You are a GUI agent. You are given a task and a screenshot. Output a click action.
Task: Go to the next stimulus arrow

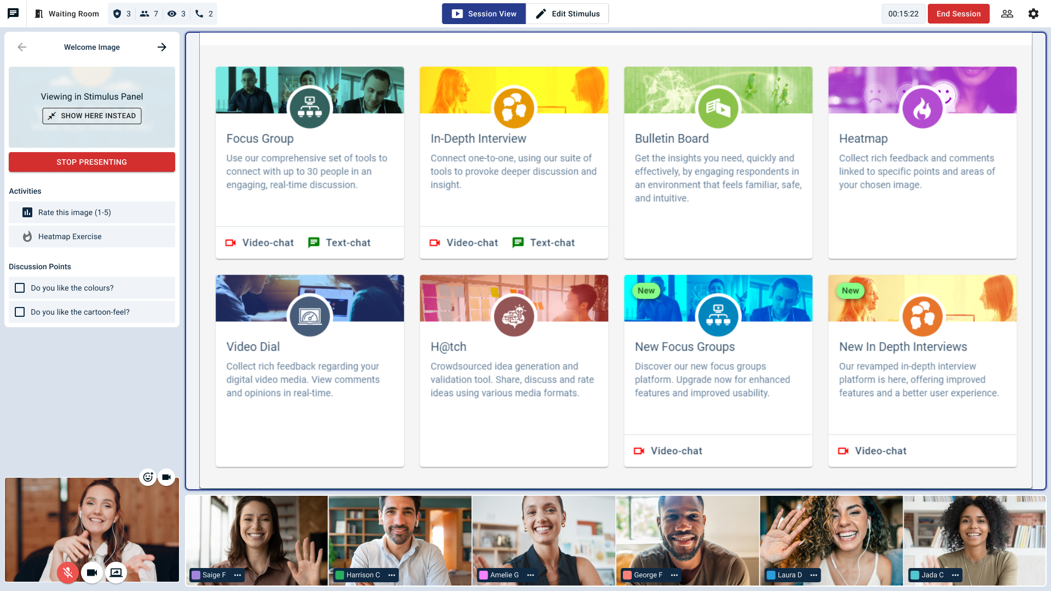pos(161,47)
